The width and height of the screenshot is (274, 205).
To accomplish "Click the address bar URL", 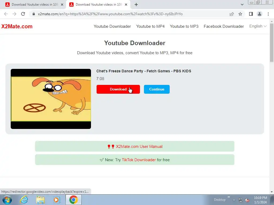I will tap(110, 14).
